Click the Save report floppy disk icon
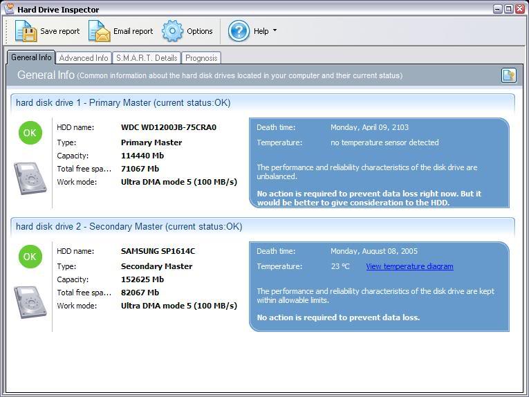Screen dimensions: 529x397 [x=26, y=31]
